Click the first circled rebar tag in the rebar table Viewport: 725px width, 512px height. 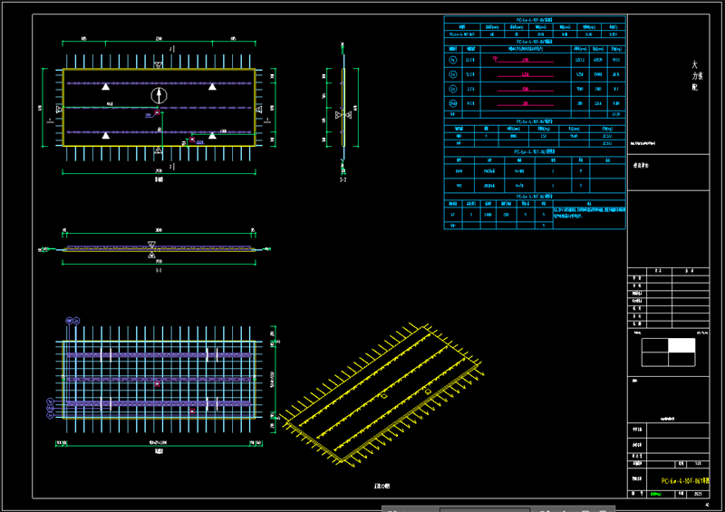(x=453, y=60)
